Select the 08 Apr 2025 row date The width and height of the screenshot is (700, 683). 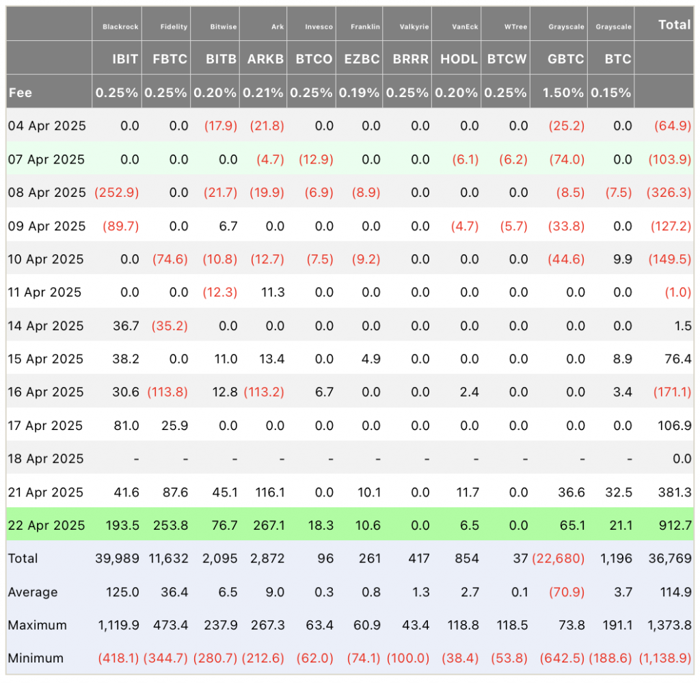(x=47, y=192)
